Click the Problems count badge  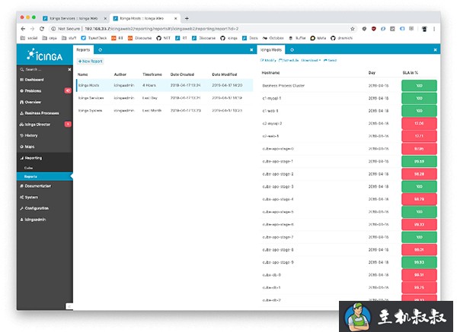(x=68, y=90)
